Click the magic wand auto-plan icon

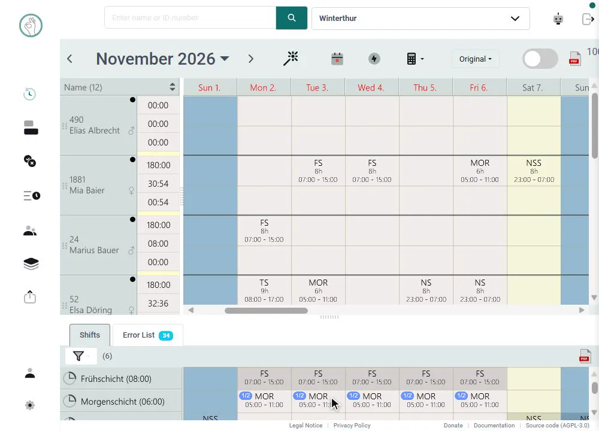pyautogui.click(x=291, y=59)
